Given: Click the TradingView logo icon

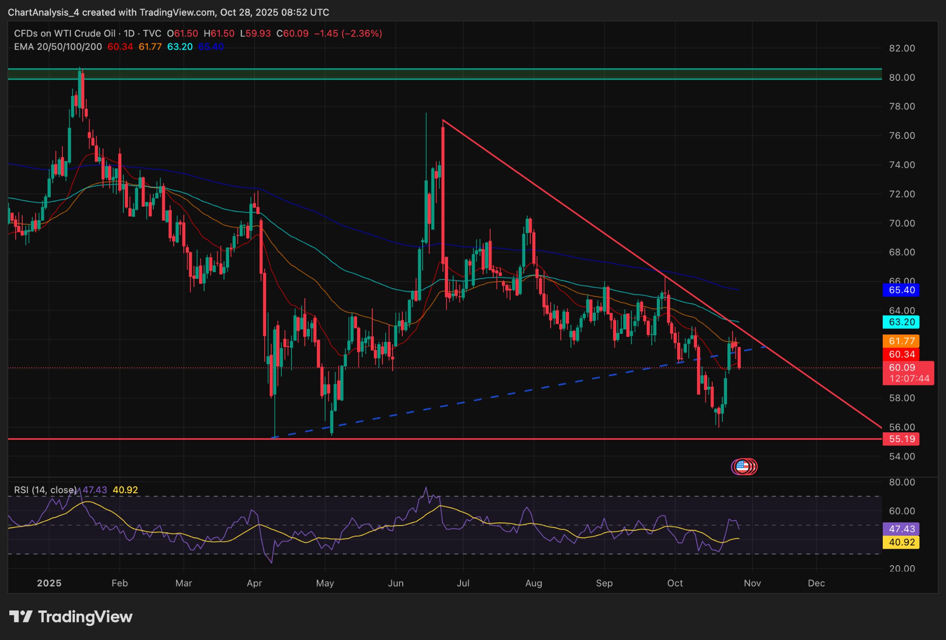Looking at the screenshot, I should [x=21, y=616].
